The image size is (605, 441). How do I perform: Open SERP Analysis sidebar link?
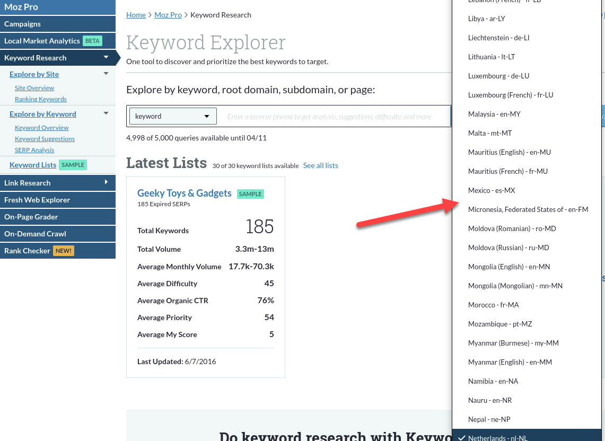(34, 150)
